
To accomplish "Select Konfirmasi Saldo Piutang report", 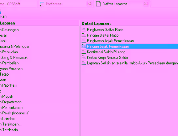I will 106,52.
